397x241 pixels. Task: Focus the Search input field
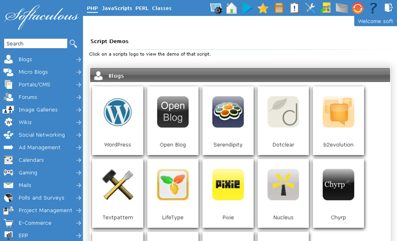click(x=35, y=44)
